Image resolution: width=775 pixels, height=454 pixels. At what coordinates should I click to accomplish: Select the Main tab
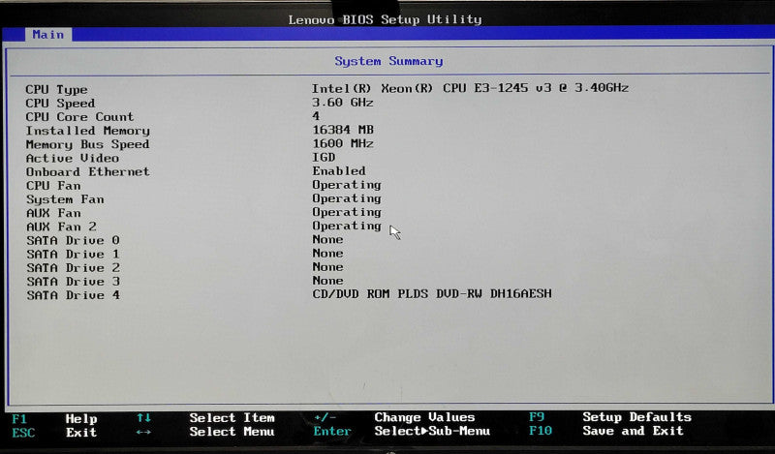(47, 35)
